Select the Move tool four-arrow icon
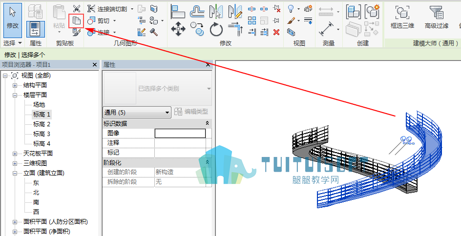Screen dimensions: 461x236 (178, 29)
